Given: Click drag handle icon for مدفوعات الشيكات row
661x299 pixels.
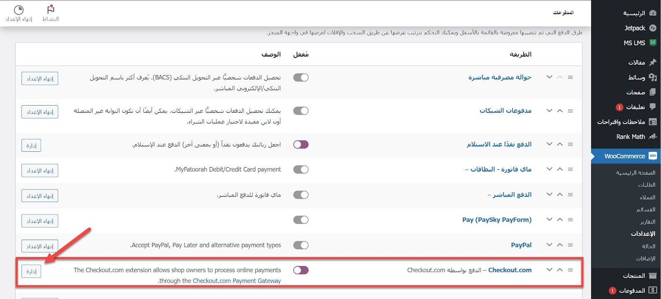Looking at the screenshot, I should coord(570,111).
